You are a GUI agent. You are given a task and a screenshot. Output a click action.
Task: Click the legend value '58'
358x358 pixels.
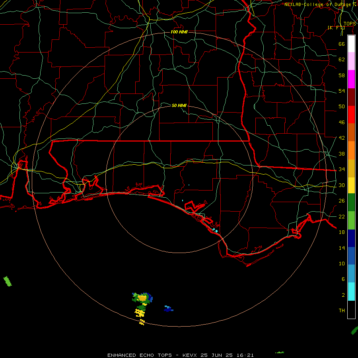click(x=342, y=75)
